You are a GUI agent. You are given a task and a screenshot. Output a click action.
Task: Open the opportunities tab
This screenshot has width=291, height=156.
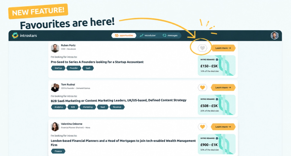pyautogui.click(x=124, y=35)
